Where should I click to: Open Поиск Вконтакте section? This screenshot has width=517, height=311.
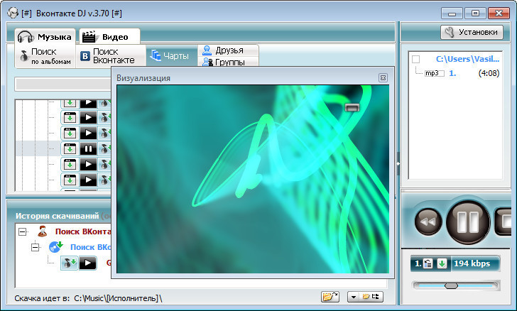click(x=111, y=56)
